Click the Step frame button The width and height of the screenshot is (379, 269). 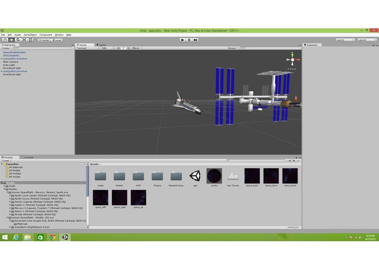(196, 40)
